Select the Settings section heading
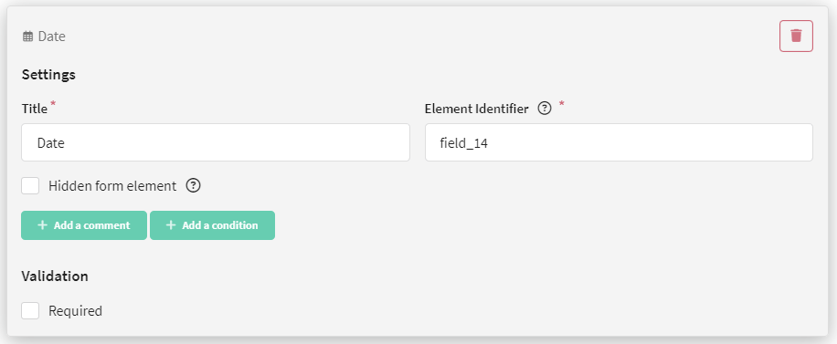 [x=48, y=75]
